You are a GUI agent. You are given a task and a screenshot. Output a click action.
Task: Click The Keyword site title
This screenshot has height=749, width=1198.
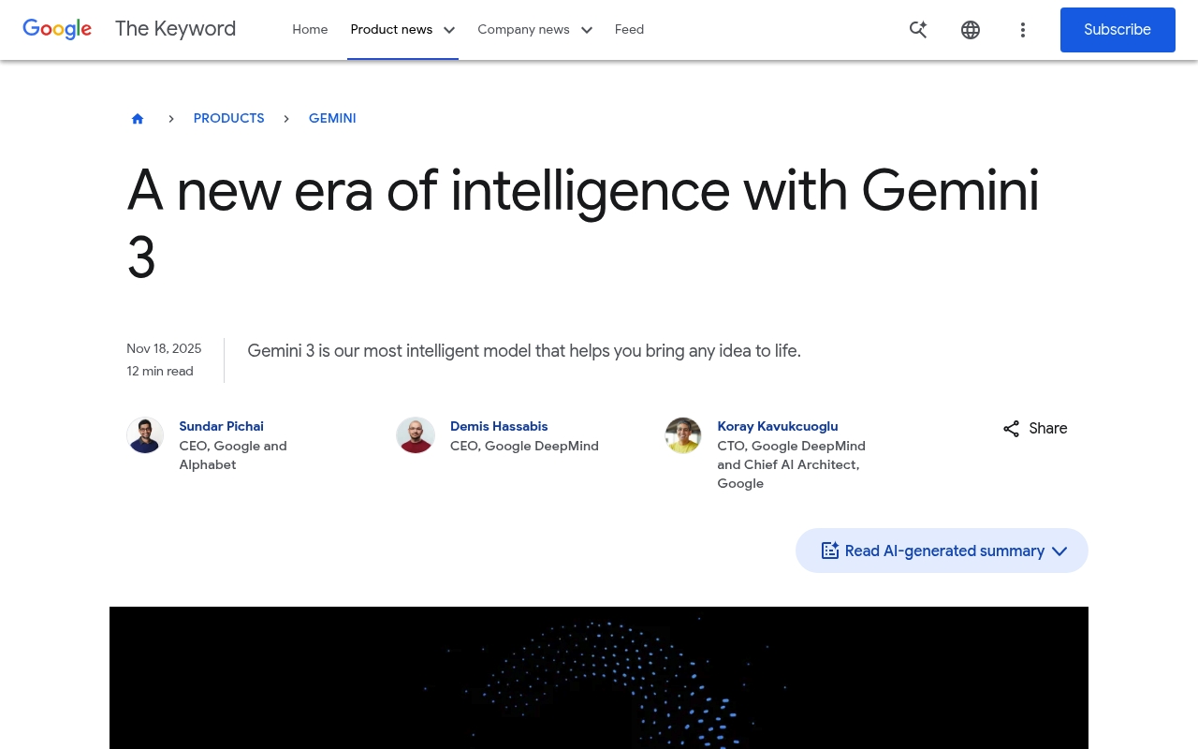175,29
